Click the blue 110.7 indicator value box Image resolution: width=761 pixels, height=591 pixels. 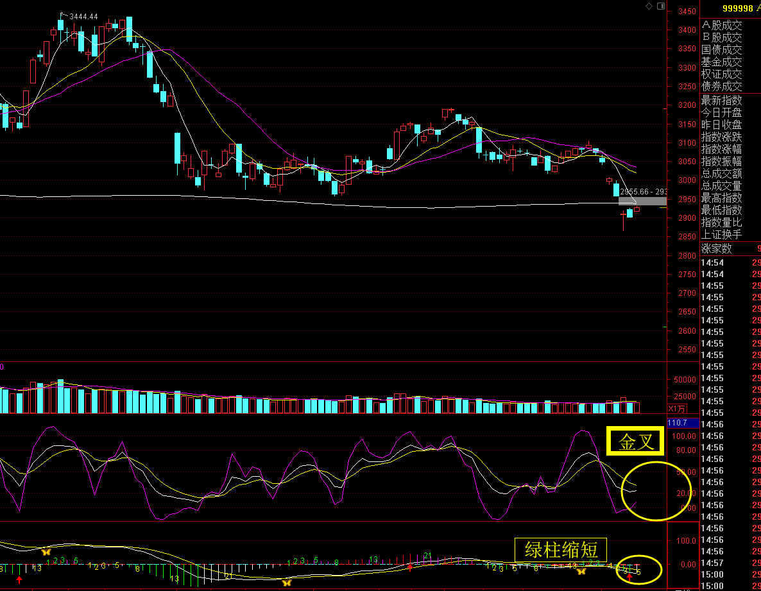pos(682,423)
